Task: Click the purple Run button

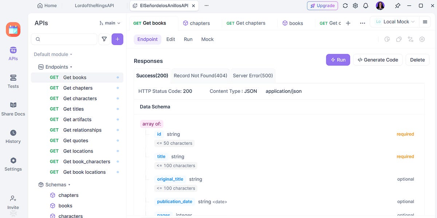Action: (x=338, y=60)
